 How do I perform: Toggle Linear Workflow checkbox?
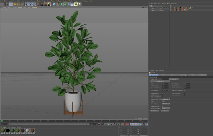pyautogui.click(x=163, y=106)
